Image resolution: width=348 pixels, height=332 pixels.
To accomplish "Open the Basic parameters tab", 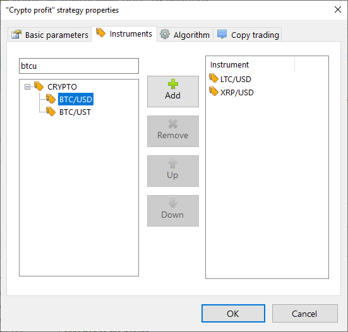I will (50, 35).
